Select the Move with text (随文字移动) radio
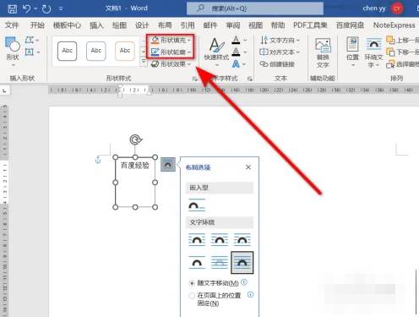Image resolution: width=419 pixels, height=317 pixels. tap(192, 283)
